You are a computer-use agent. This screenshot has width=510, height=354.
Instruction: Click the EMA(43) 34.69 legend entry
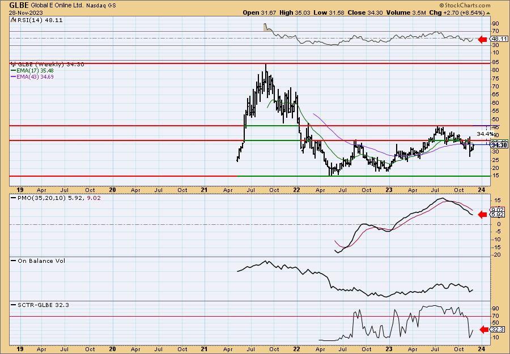point(35,77)
